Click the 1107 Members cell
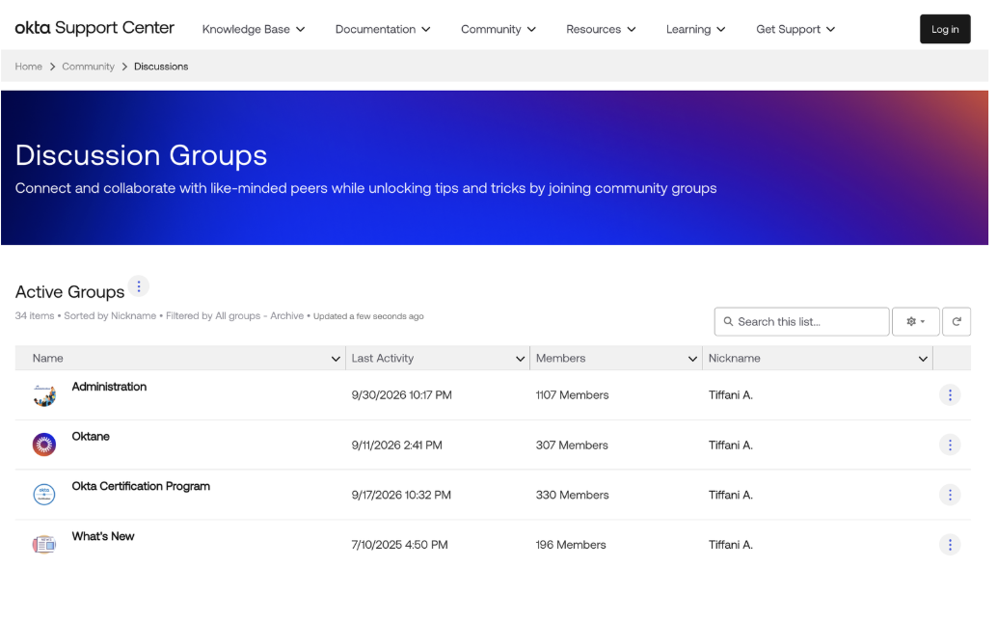The image size is (997, 621). click(572, 395)
